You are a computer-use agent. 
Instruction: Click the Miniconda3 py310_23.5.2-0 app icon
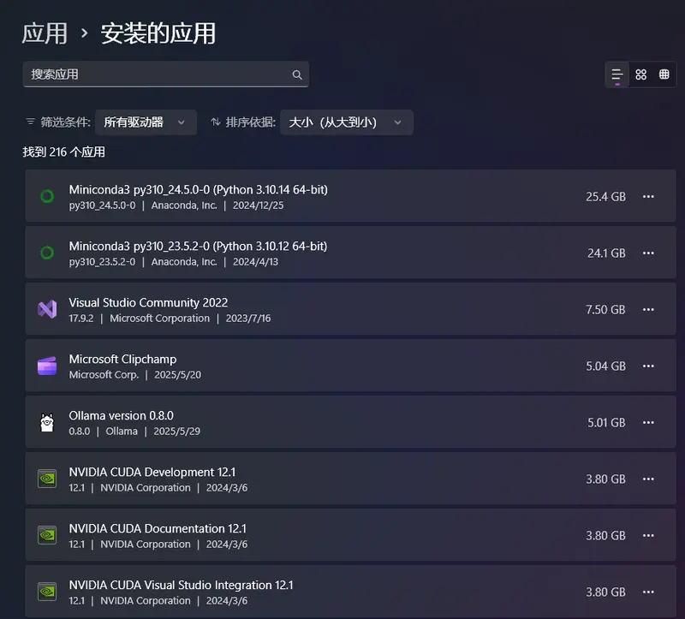[47, 253]
